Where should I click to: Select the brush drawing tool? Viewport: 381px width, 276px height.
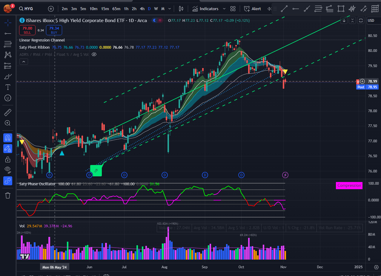[8, 76]
